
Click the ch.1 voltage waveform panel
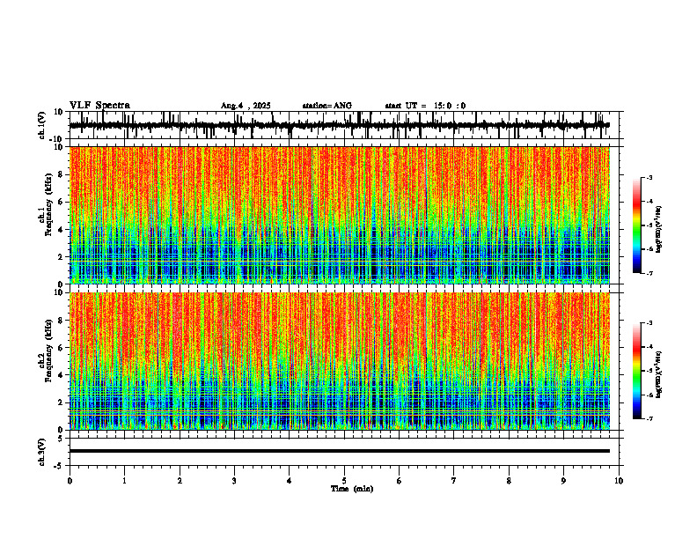pos(346,125)
